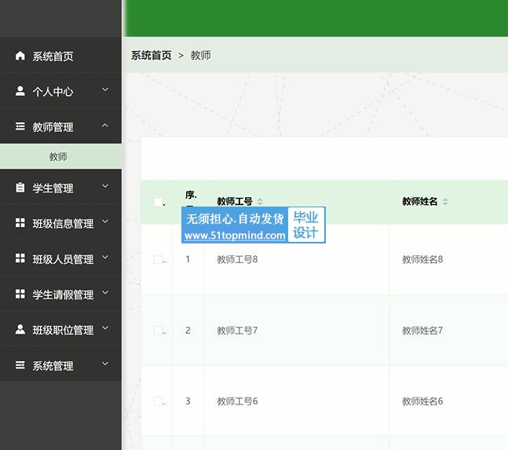The image size is (508, 450).
Task: Click the 教师工号 column header
Action: (235, 202)
